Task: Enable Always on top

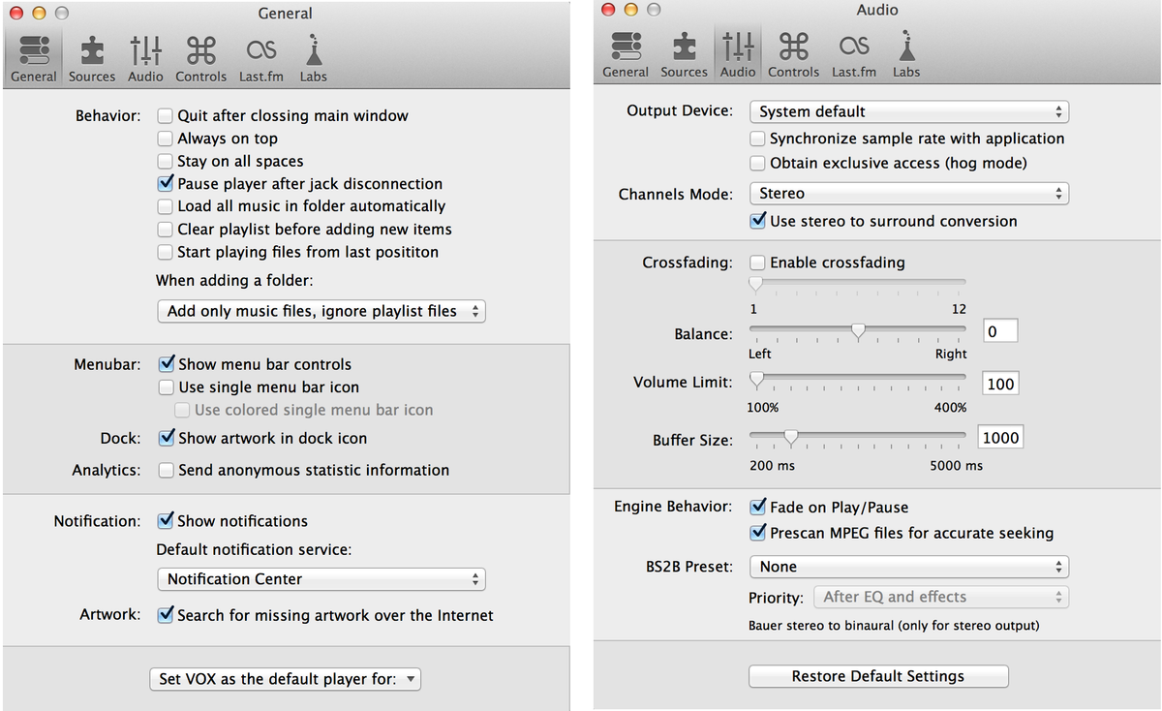Action: coord(166,139)
